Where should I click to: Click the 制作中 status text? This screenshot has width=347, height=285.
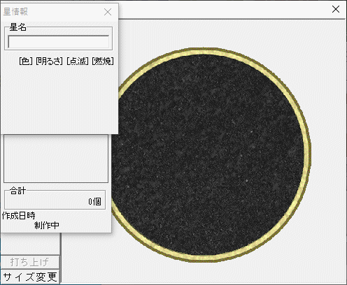(47, 226)
